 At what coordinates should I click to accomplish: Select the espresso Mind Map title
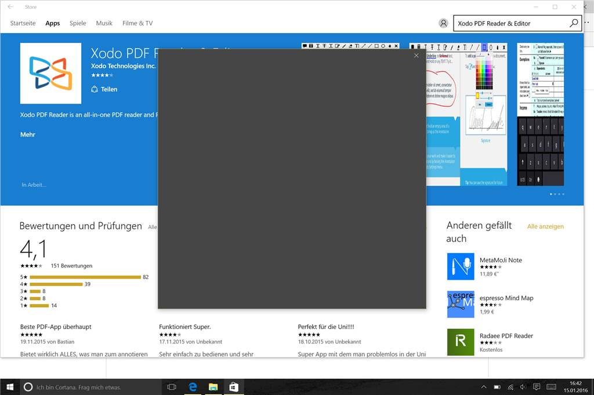click(506, 298)
